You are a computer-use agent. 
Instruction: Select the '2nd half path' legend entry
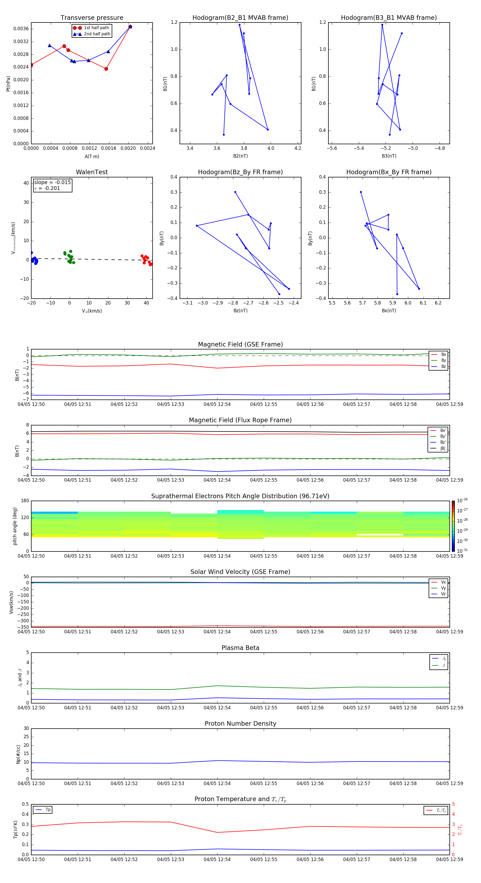coord(91,34)
